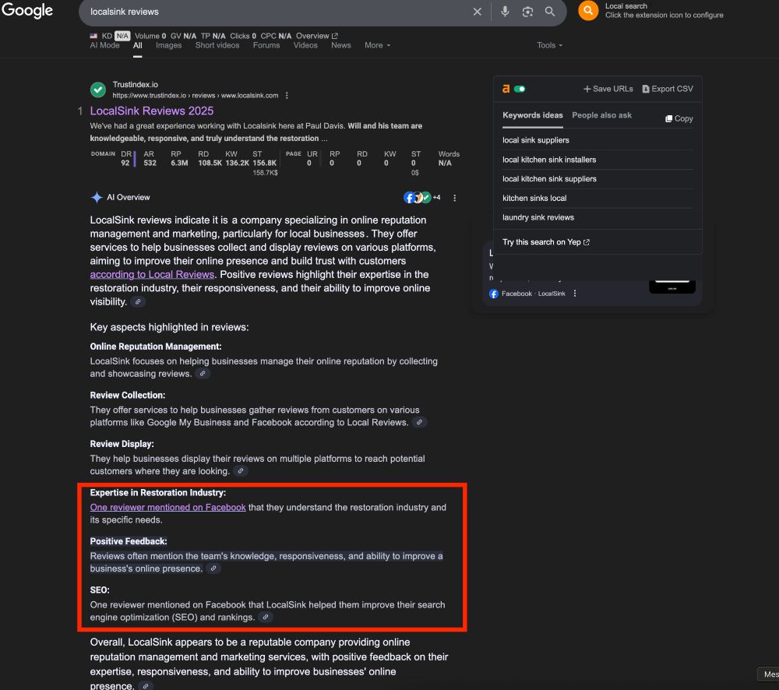Export results with Export CSV button
The image size is (779, 690).
(668, 89)
